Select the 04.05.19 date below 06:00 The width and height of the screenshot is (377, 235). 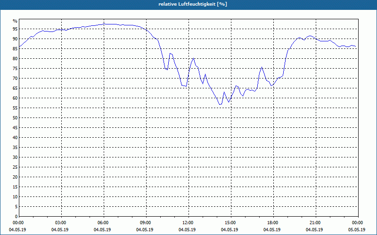102,230
